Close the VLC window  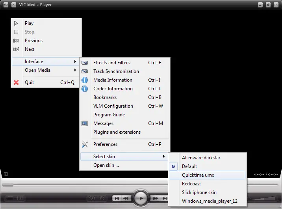(276, 5)
